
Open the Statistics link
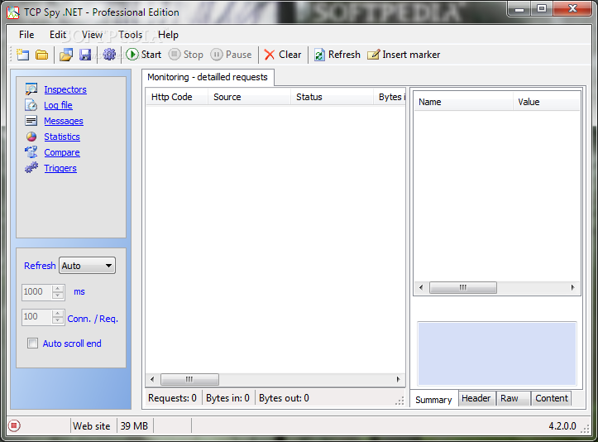click(62, 137)
